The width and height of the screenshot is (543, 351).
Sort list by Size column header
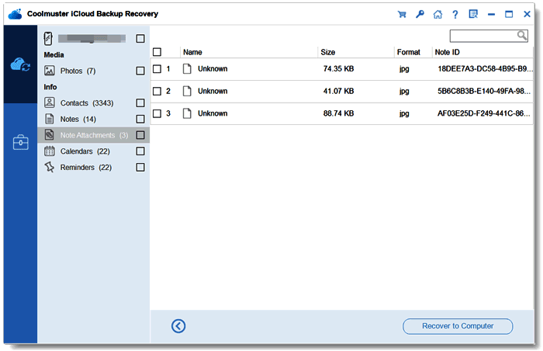(x=327, y=52)
